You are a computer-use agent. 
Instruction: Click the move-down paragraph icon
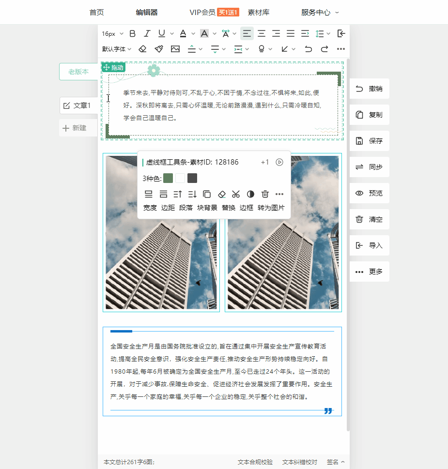192,195
